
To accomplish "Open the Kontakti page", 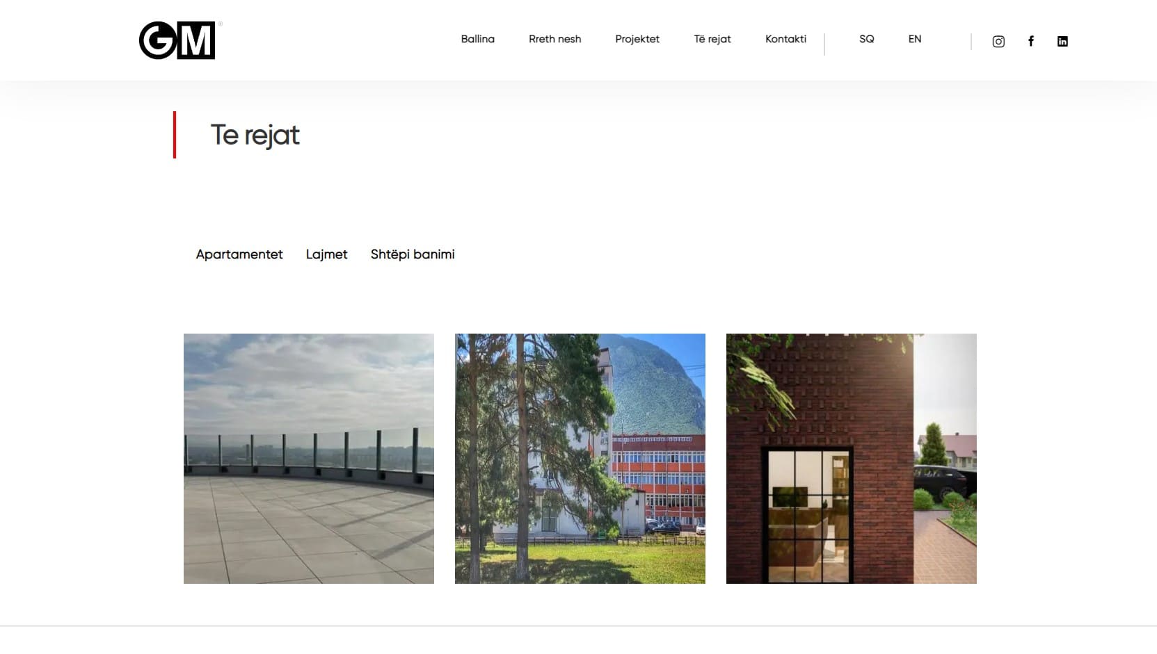I will tap(786, 39).
